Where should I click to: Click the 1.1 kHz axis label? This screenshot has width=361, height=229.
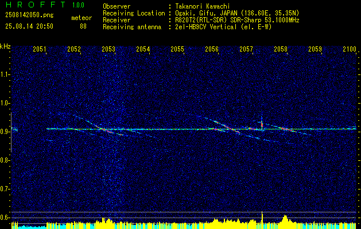5,74
